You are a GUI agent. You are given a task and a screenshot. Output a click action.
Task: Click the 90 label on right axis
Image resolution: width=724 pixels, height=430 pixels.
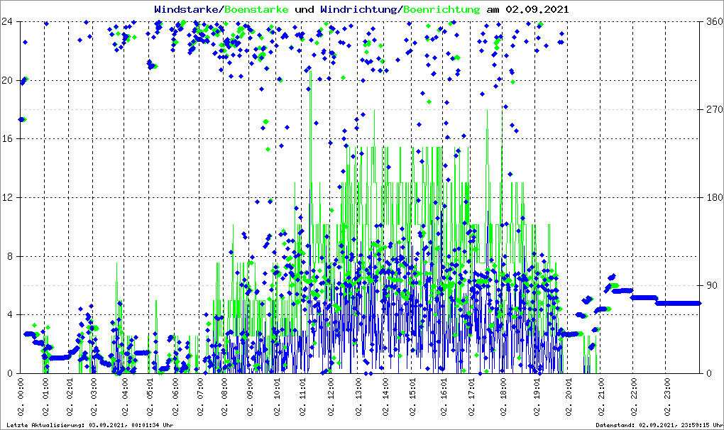(711, 285)
